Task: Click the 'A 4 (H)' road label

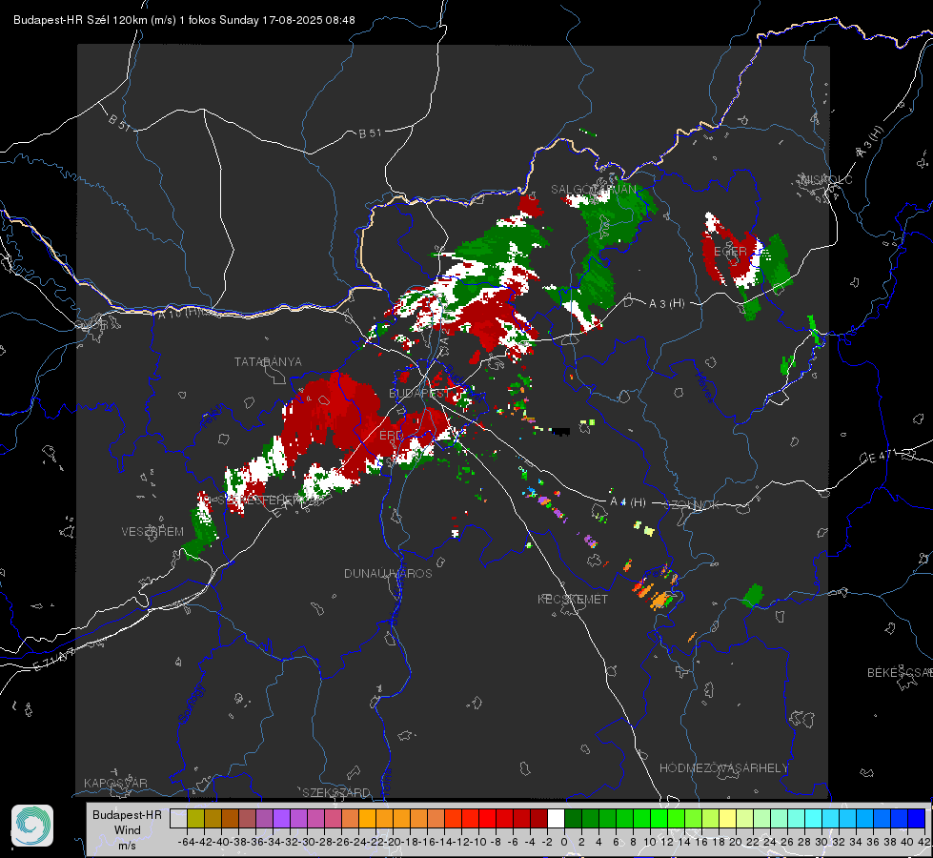Action: point(628,502)
